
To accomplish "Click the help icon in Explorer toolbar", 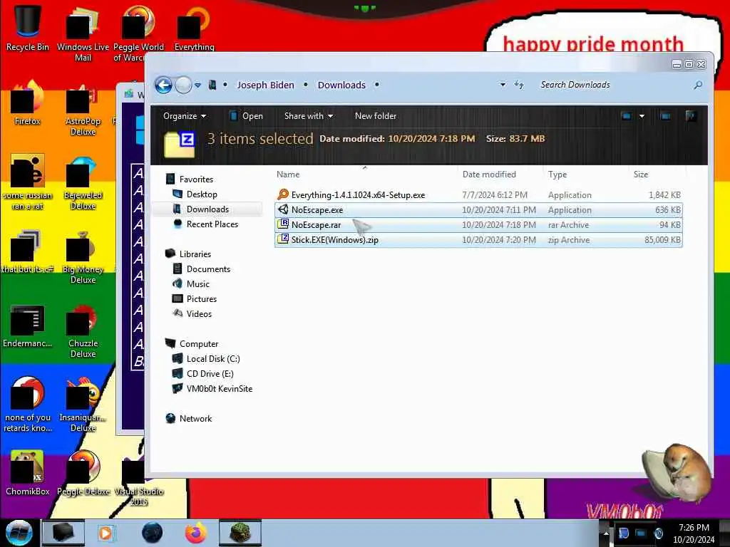I will tap(690, 116).
